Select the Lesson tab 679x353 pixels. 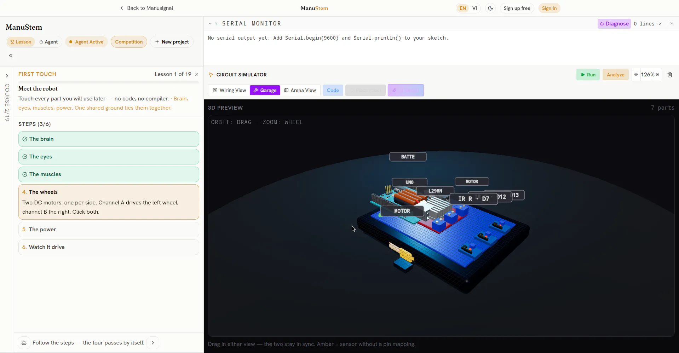[21, 42]
